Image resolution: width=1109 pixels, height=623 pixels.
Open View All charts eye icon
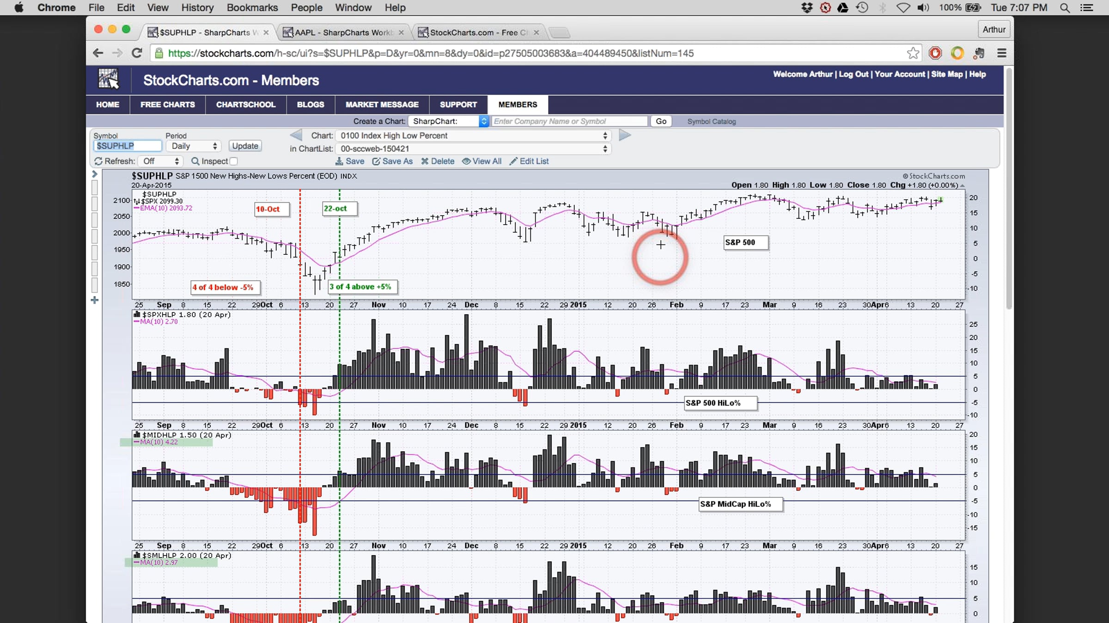pyautogui.click(x=482, y=161)
